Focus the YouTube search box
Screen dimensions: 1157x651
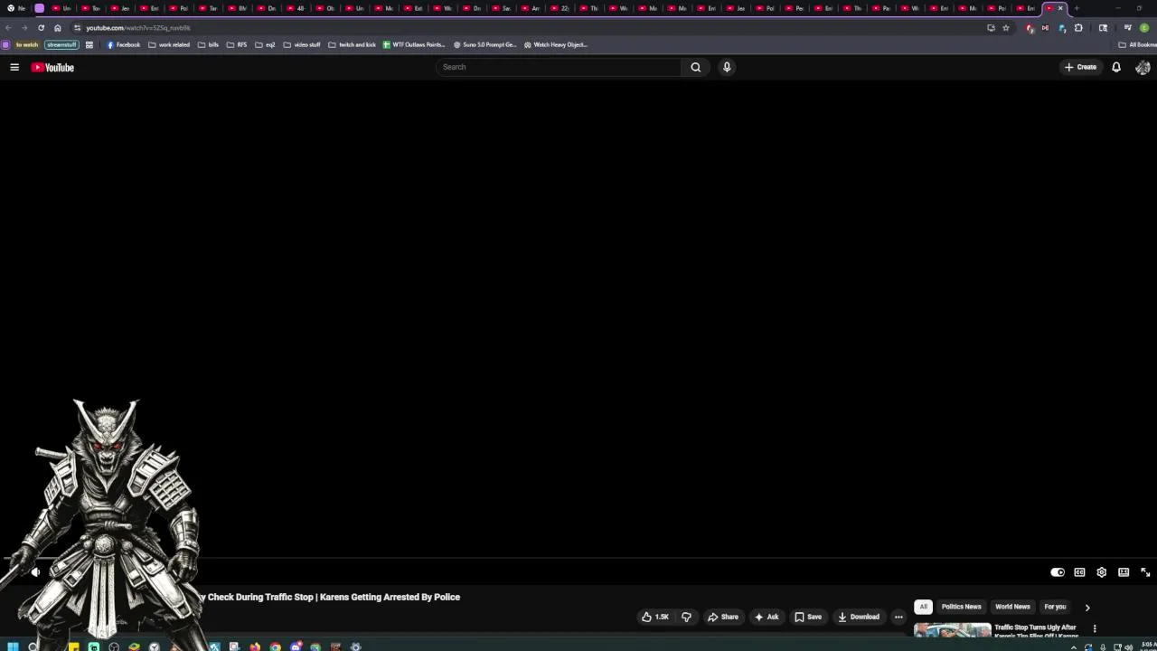pos(559,67)
